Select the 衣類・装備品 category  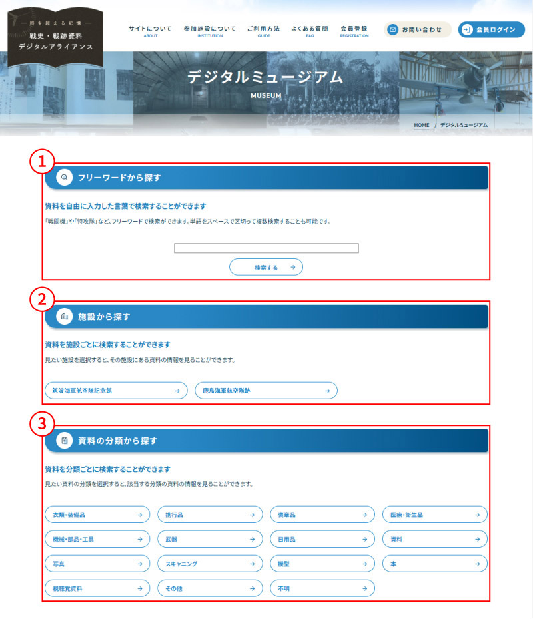[x=97, y=515]
